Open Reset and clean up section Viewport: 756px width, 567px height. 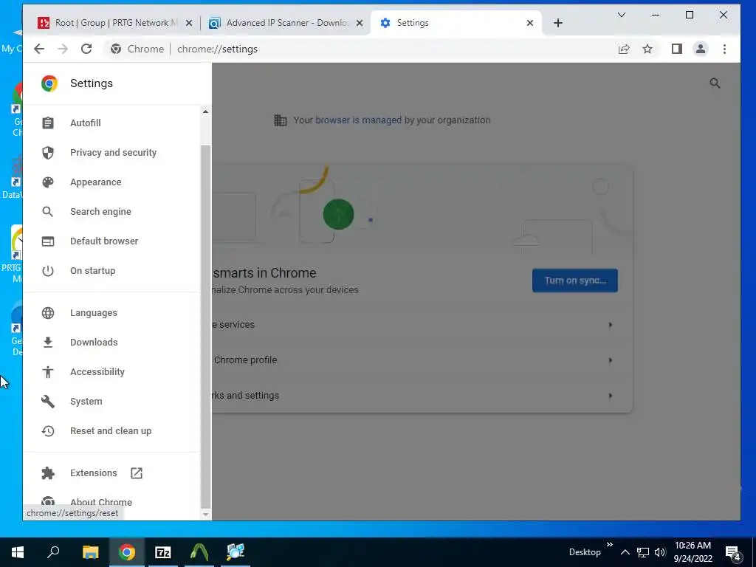tap(111, 431)
